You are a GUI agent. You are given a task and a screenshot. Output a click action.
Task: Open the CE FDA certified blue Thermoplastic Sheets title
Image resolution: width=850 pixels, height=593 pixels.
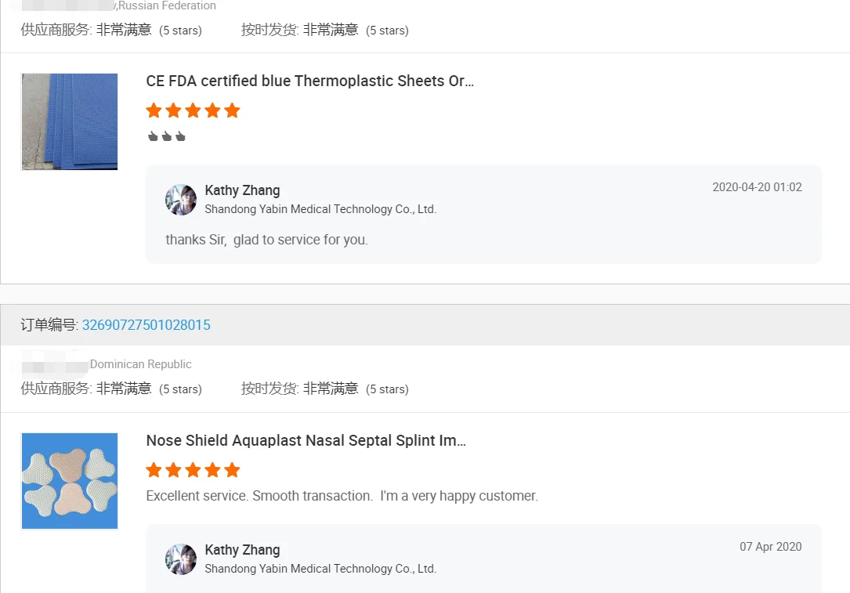coord(309,81)
